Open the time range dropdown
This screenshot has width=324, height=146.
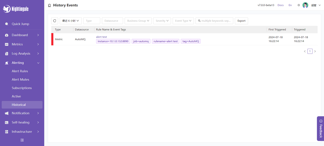click(71, 21)
